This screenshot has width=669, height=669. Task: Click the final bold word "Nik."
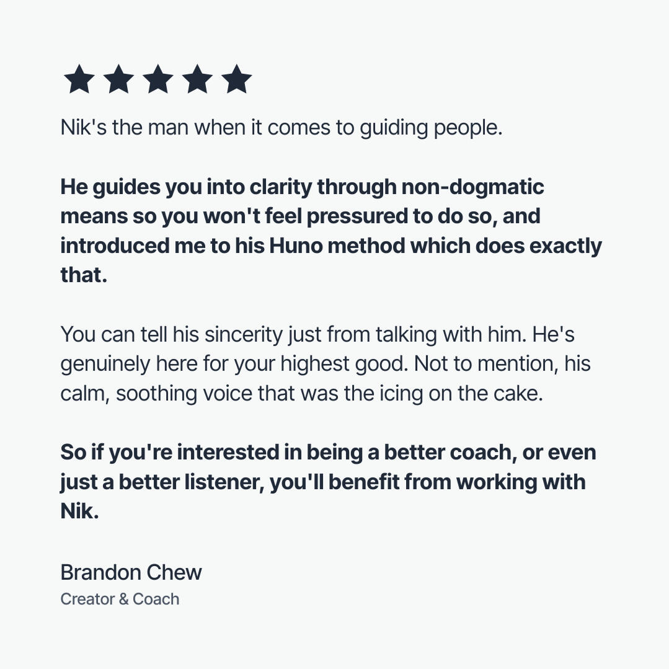79,512
